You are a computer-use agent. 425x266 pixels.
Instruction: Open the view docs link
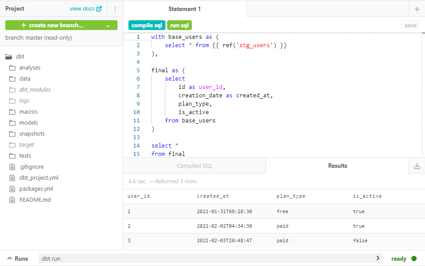point(82,9)
